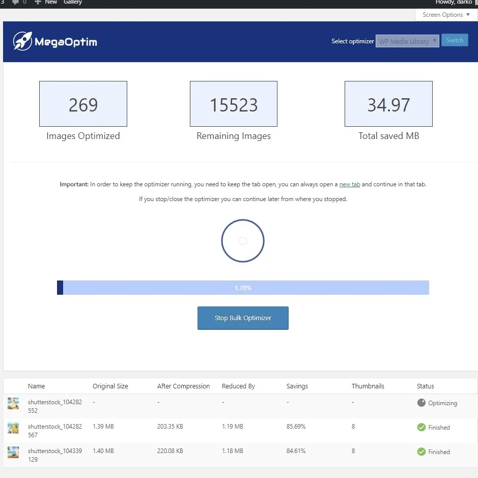
Task: Open thumbnail of shutterstock_104282552 image
Action: (13, 403)
